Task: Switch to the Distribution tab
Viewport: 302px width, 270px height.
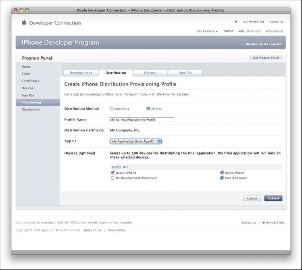Action: [x=116, y=73]
